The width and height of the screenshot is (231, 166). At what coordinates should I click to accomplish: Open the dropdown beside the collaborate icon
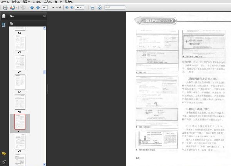16,7
